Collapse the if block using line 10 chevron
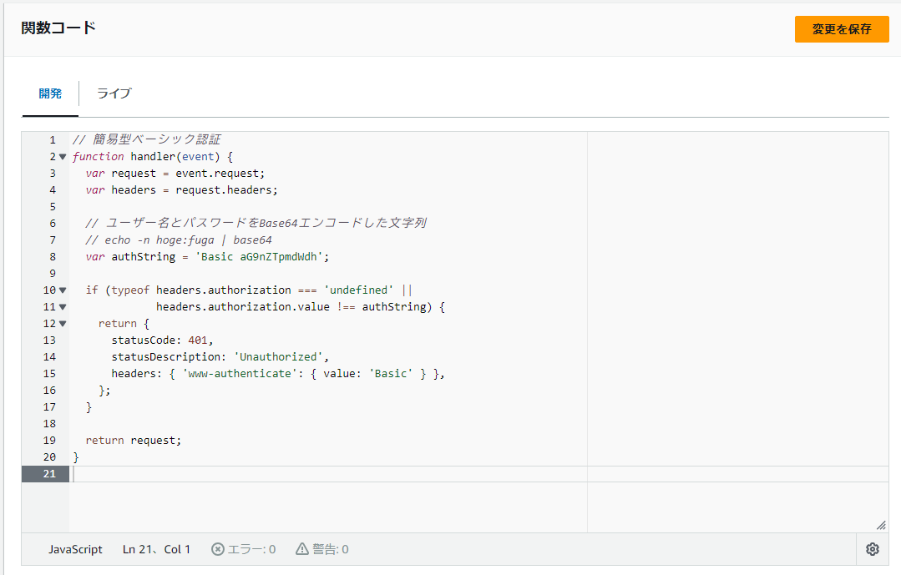Screen dimensions: 901x575 tap(62, 290)
